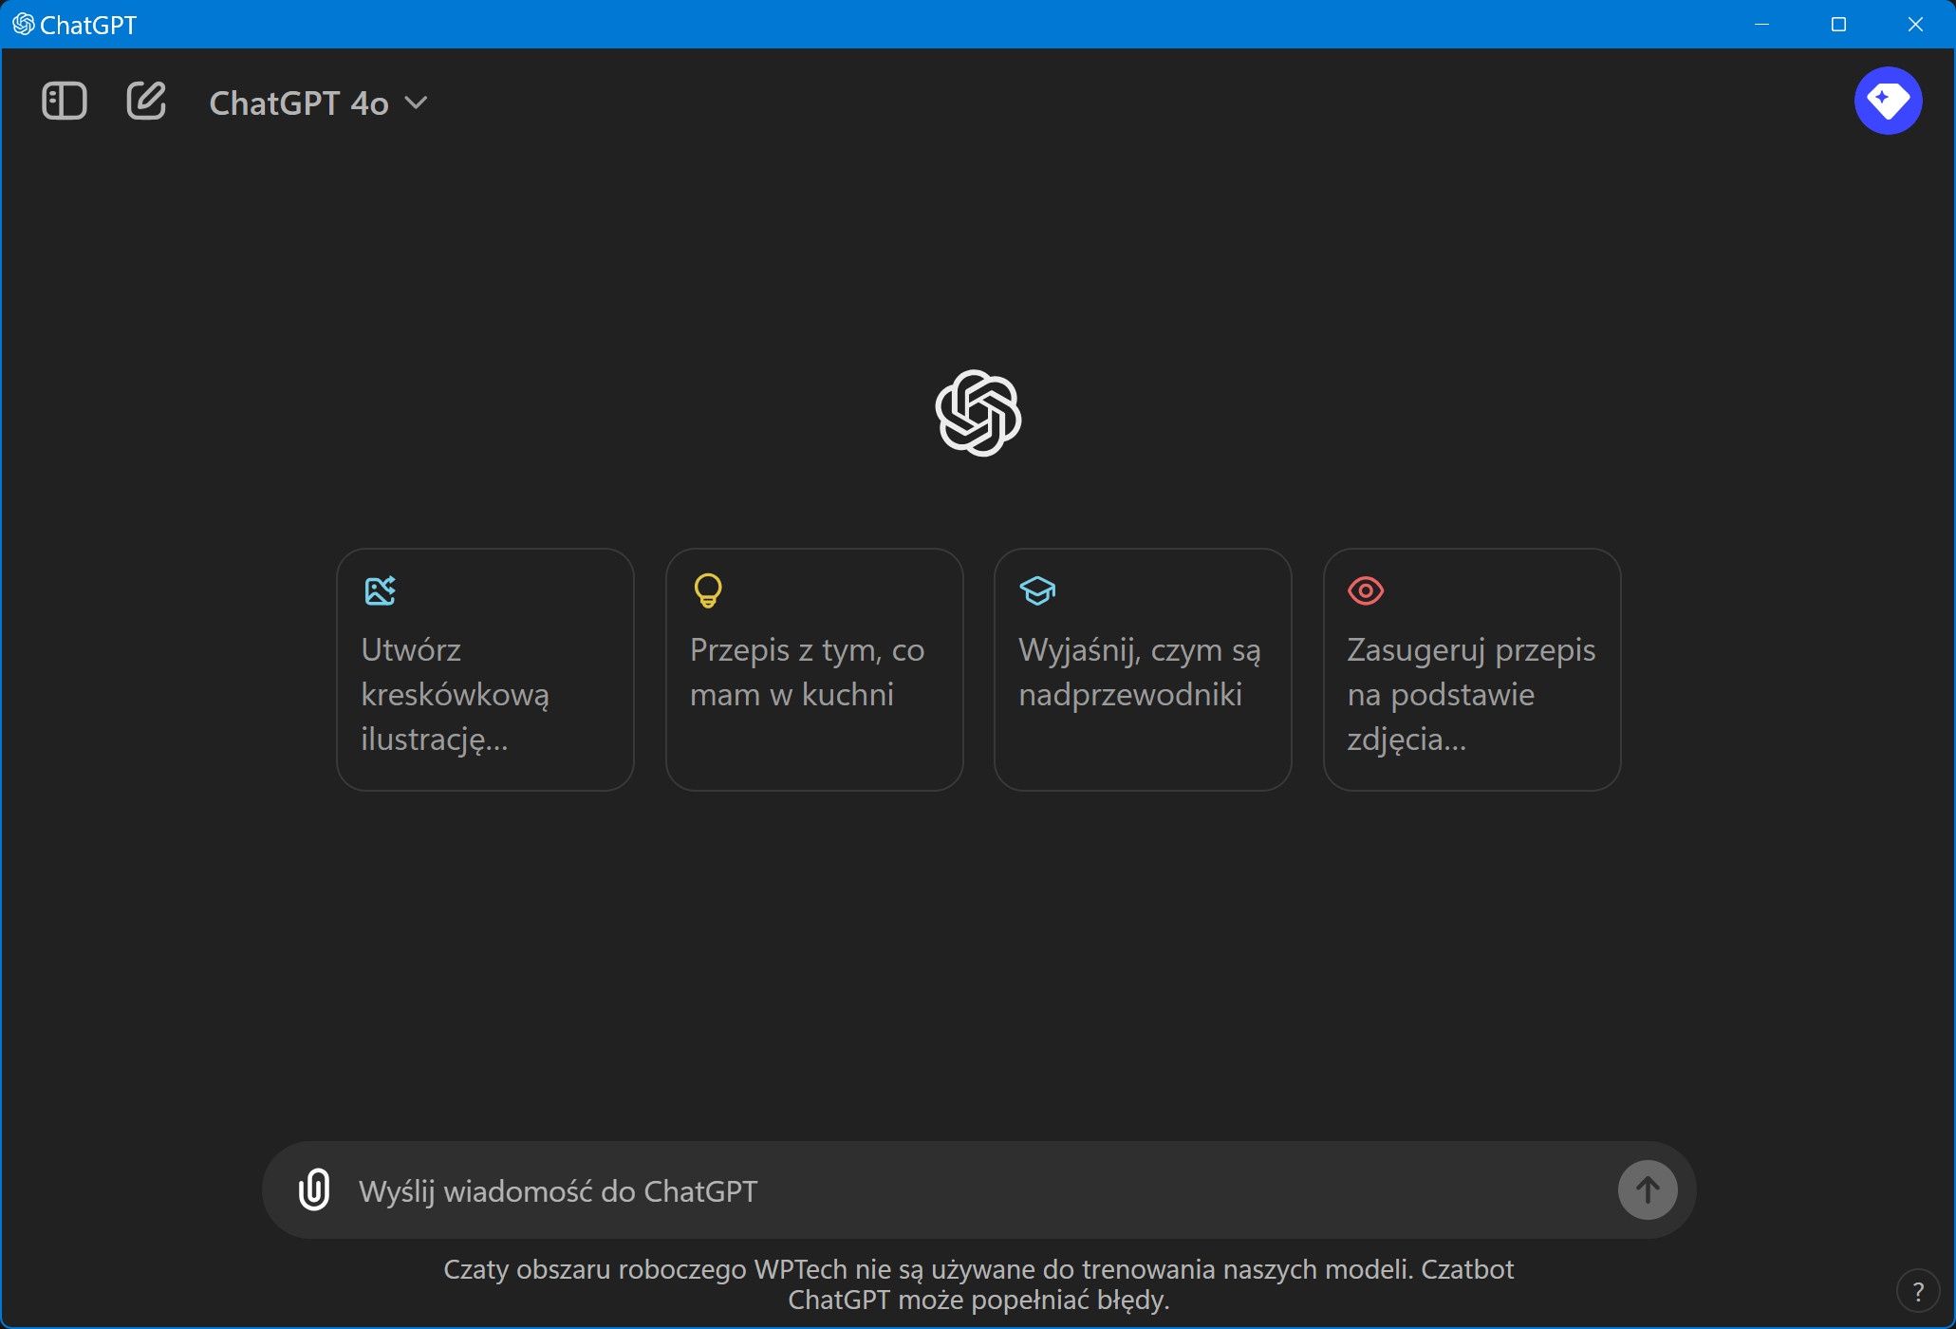The height and width of the screenshot is (1329, 1956).
Task: Click the 'Czaty obszaru roboczego WPTech' disclaimer text
Action: coord(978,1284)
